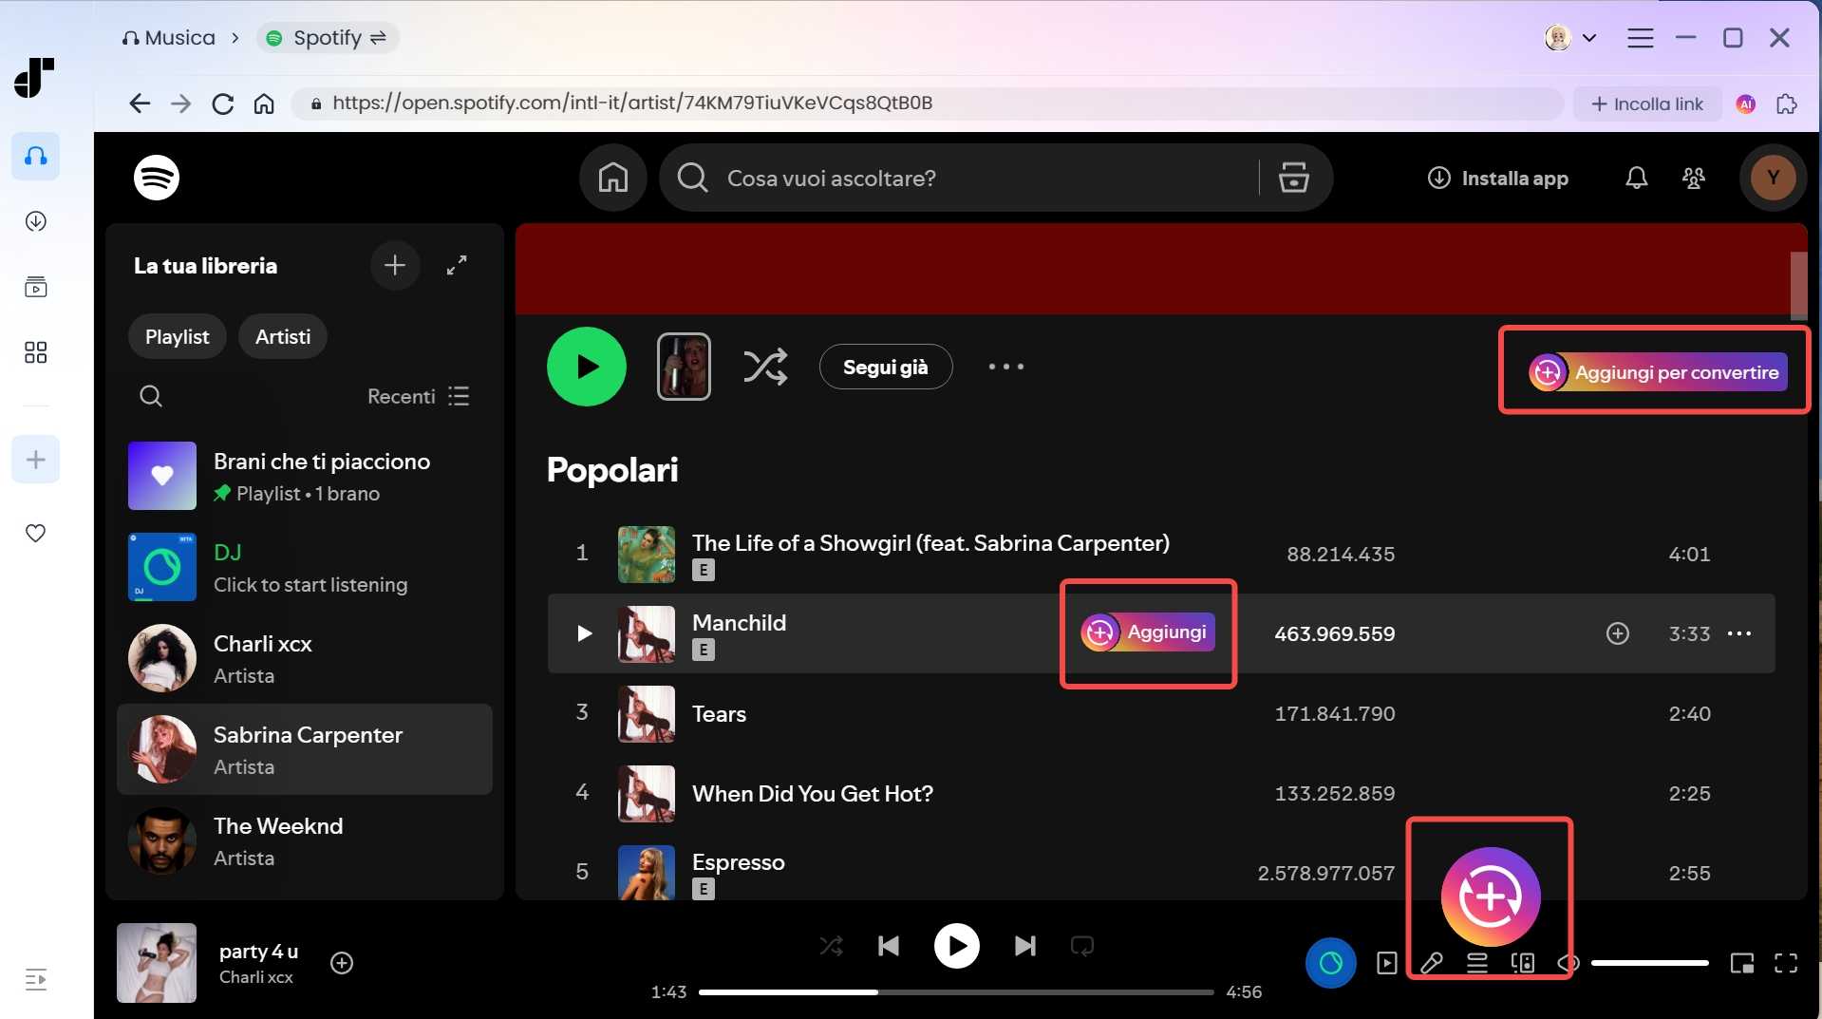
Task: Seek on the song progress bar
Action: click(956, 991)
